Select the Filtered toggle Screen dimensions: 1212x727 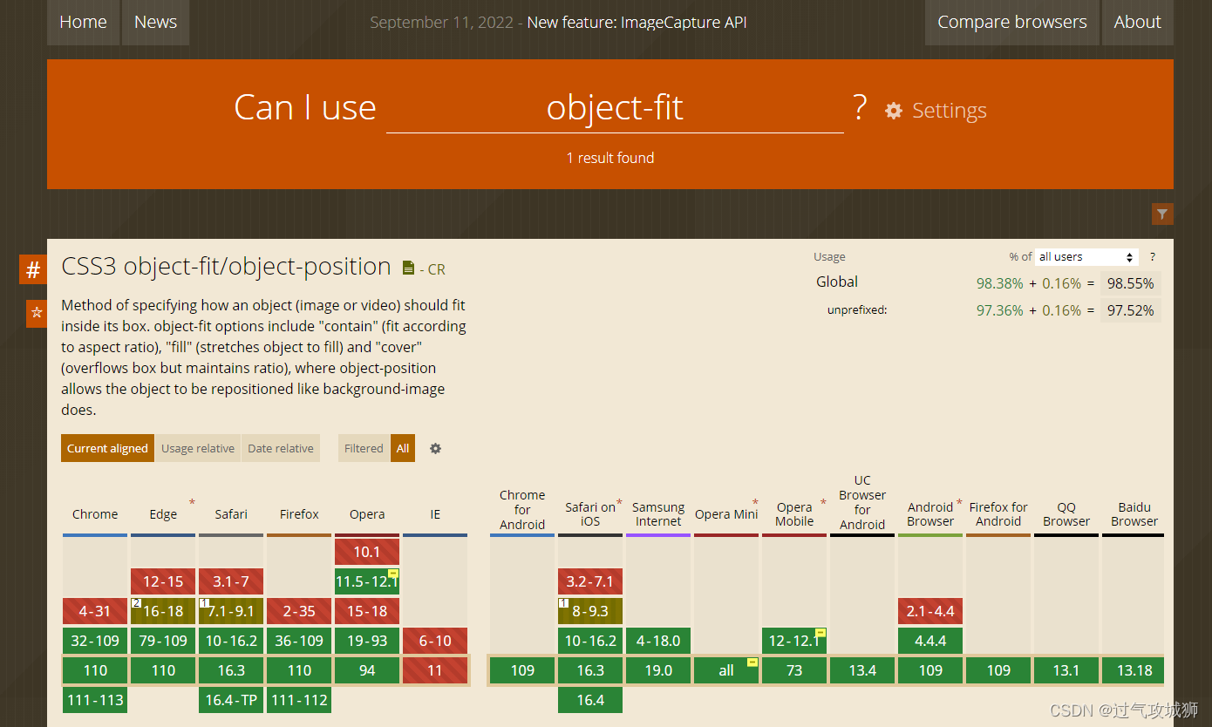pyautogui.click(x=364, y=448)
